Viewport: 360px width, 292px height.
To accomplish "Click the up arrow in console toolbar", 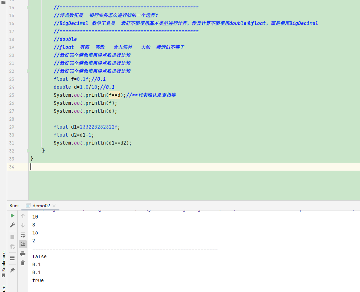I will pyautogui.click(x=23, y=216).
